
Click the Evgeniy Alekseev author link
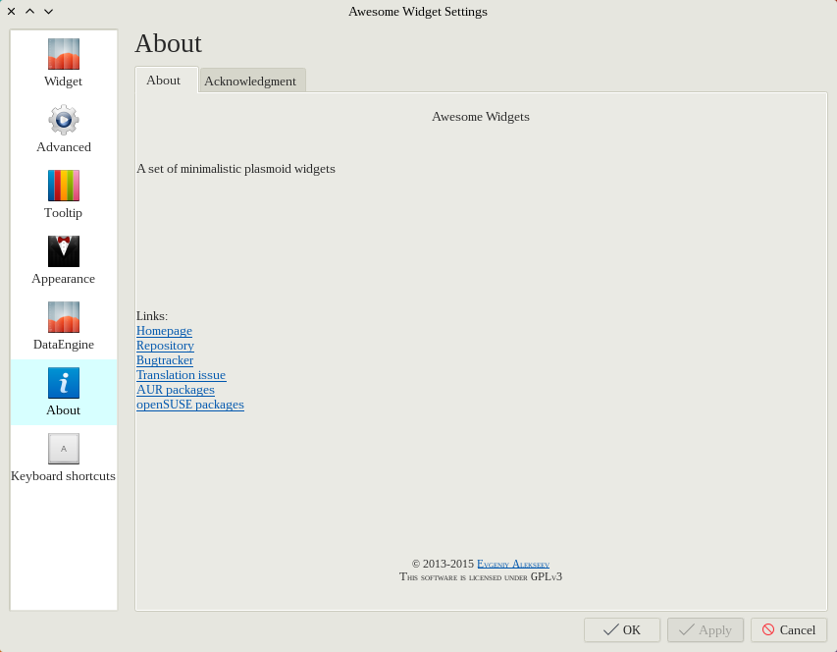pyautogui.click(x=512, y=565)
